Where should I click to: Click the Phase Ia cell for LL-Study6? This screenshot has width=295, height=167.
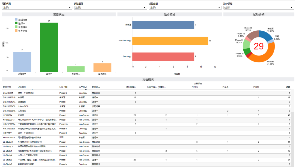[x=63, y=164]
